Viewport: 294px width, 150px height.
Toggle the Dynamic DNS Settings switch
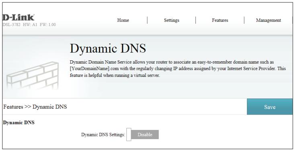pyautogui.click(x=142, y=134)
